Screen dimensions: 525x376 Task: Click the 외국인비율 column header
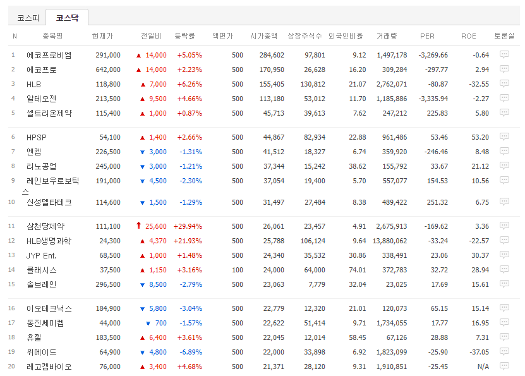346,36
